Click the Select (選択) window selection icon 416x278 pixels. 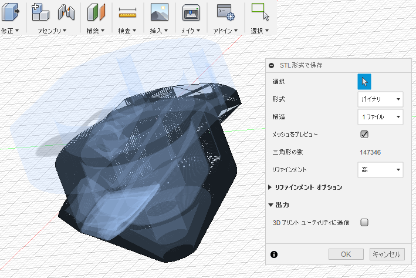[261, 12]
